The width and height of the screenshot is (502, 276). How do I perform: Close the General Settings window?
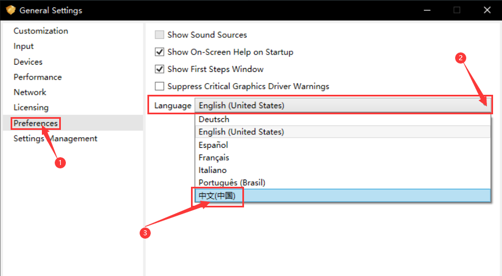tap(487, 10)
